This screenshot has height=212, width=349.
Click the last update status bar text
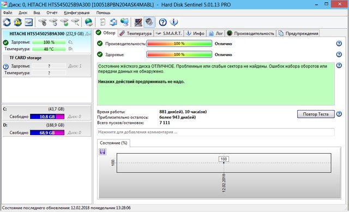67,208
